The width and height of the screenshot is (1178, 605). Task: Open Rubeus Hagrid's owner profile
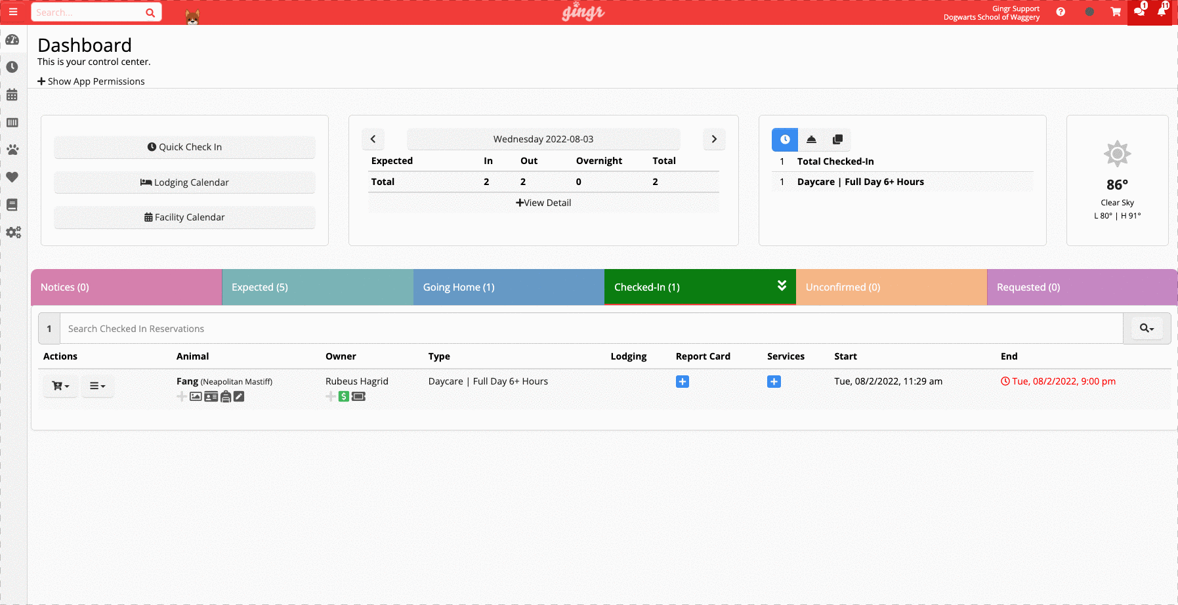357,381
